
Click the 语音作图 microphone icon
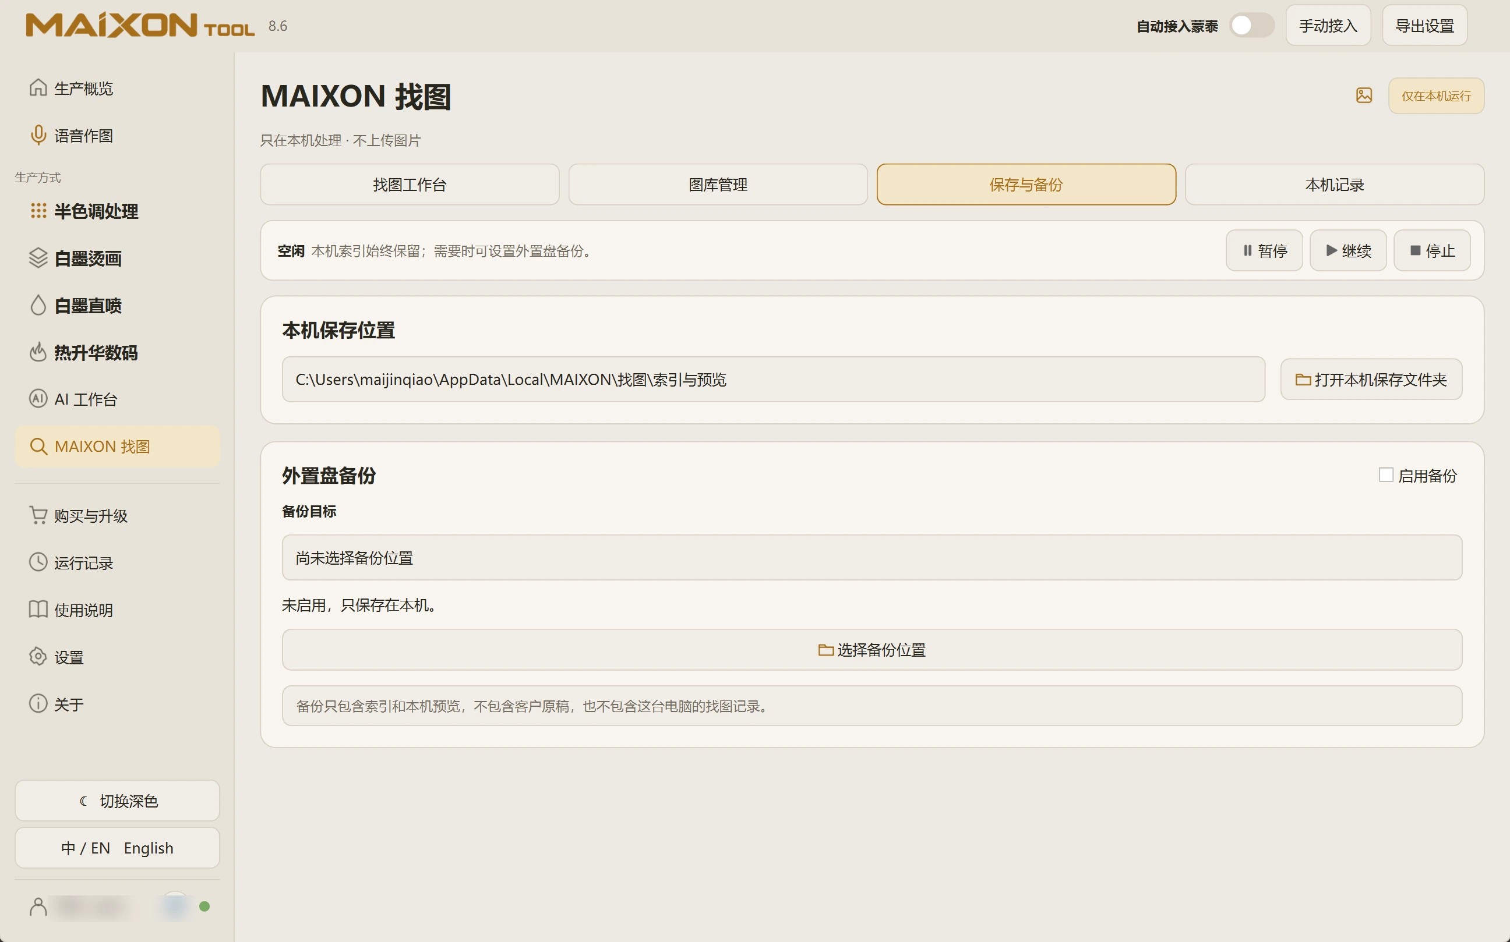38,135
